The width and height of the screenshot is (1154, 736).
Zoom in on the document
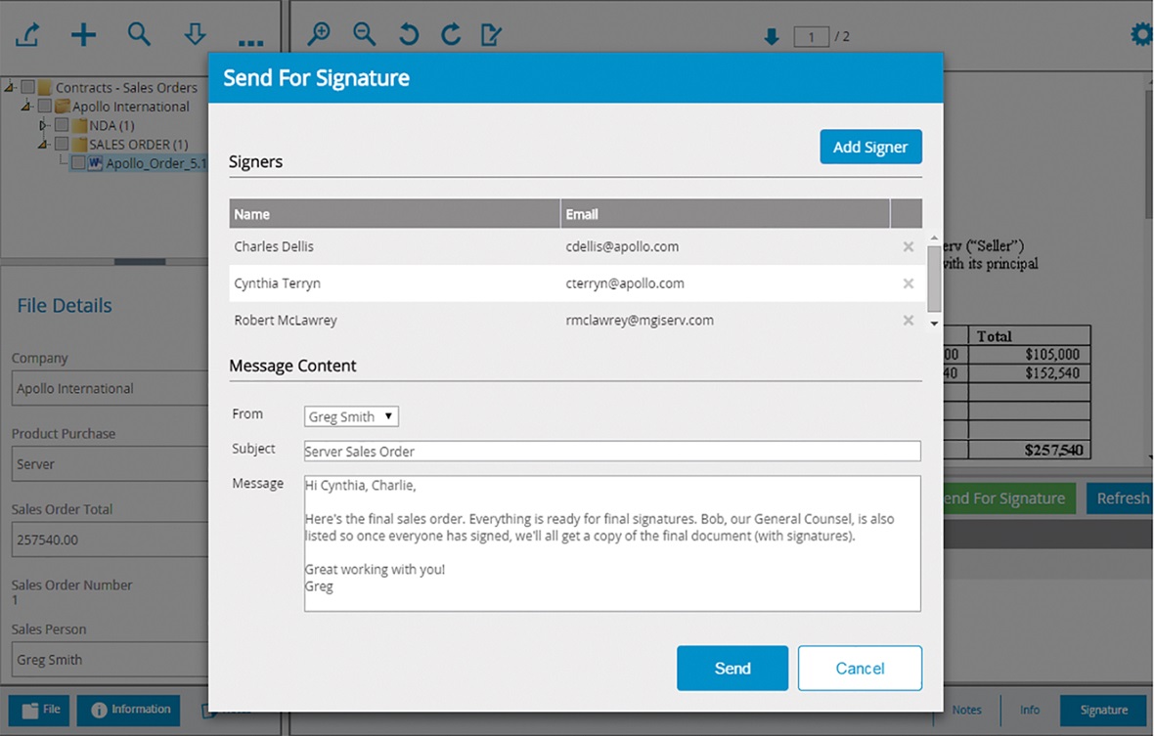coord(318,34)
